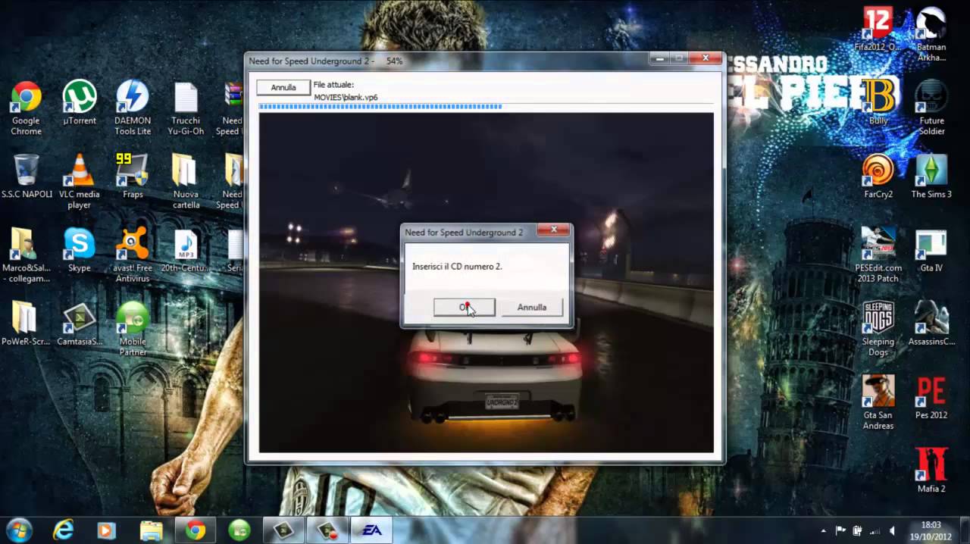The height and width of the screenshot is (544, 970).
Task: Select the Mafia 2 desktop shortcut
Action: [931, 471]
